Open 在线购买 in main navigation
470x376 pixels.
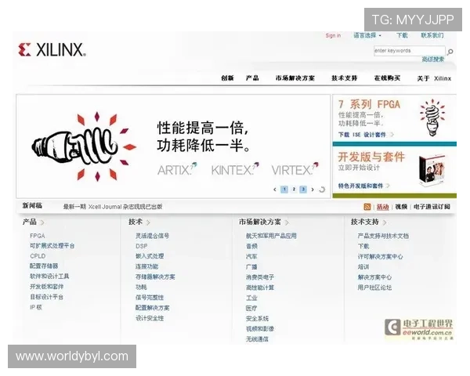point(387,78)
